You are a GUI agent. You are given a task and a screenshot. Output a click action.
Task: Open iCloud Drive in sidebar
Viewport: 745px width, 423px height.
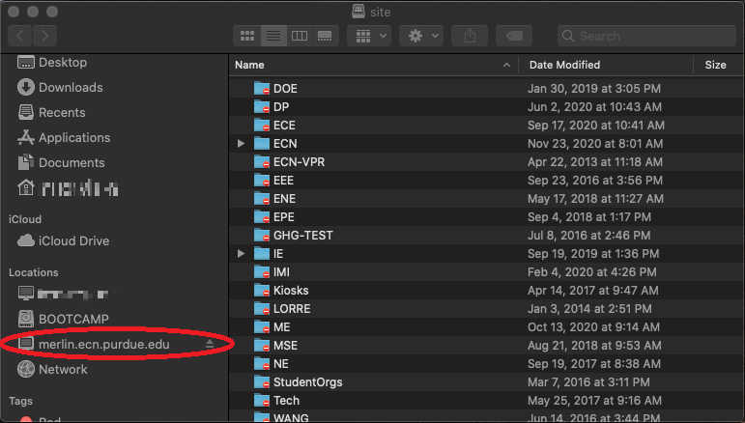tap(73, 240)
